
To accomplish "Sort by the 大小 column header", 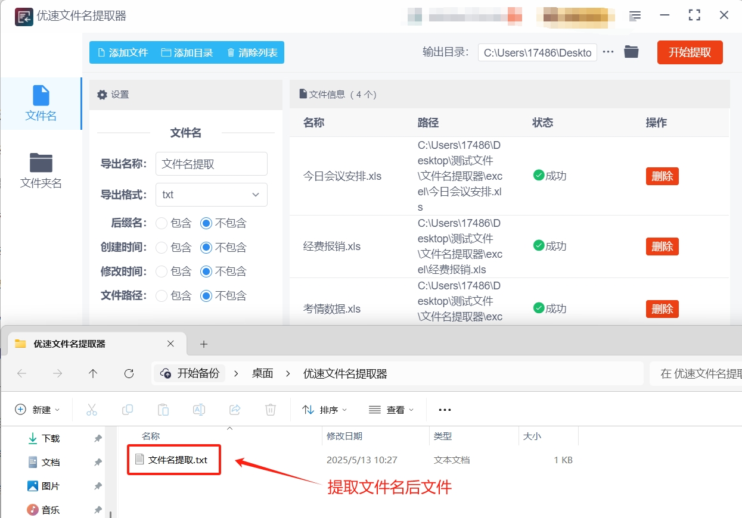I will [532, 436].
